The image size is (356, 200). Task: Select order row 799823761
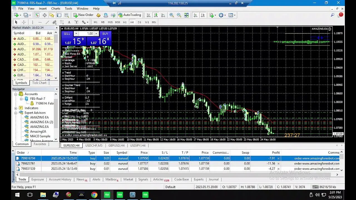[x=178, y=164]
